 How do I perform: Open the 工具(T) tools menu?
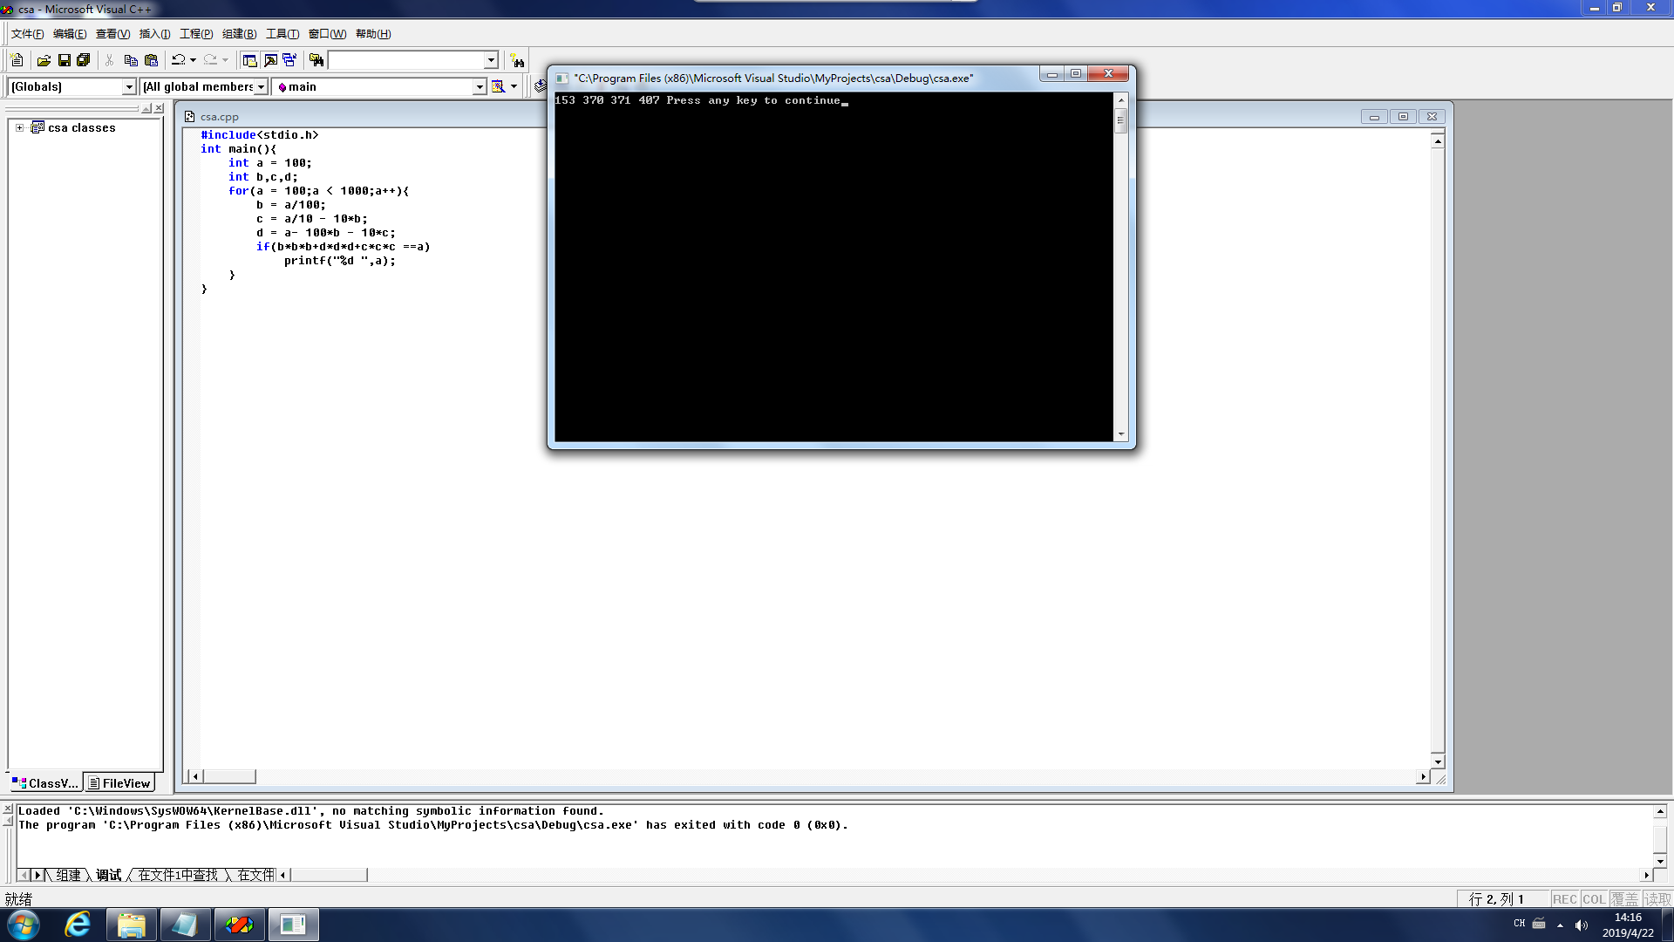click(x=282, y=34)
